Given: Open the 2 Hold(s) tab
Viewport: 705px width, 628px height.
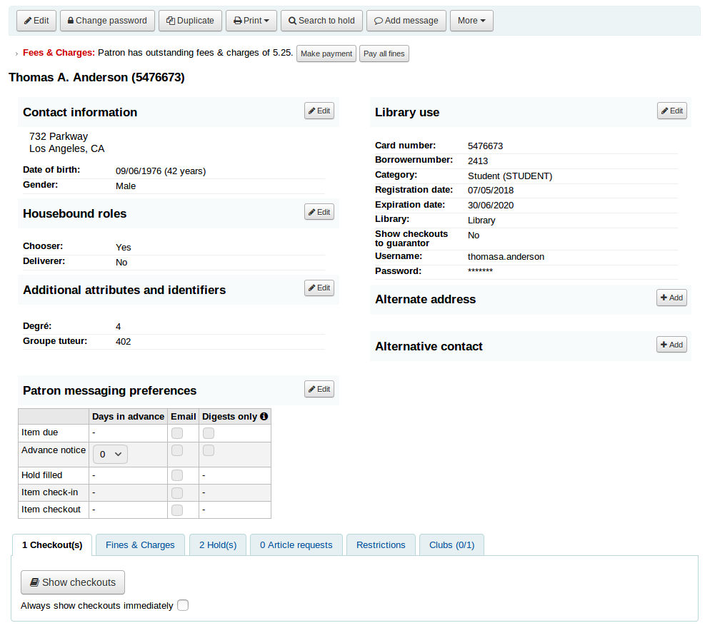Looking at the screenshot, I should (218, 545).
